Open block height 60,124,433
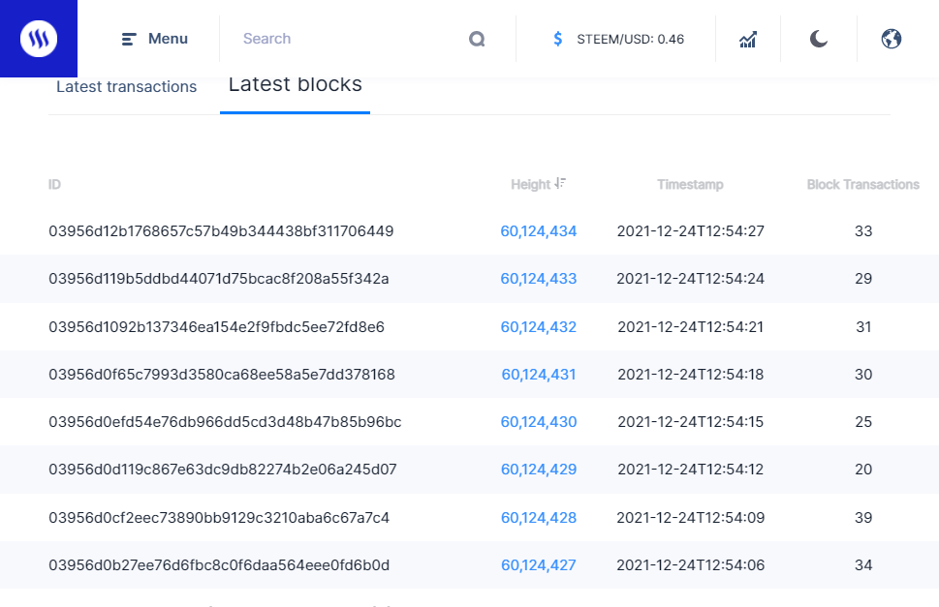The width and height of the screenshot is (939, 607). (539, 279)
